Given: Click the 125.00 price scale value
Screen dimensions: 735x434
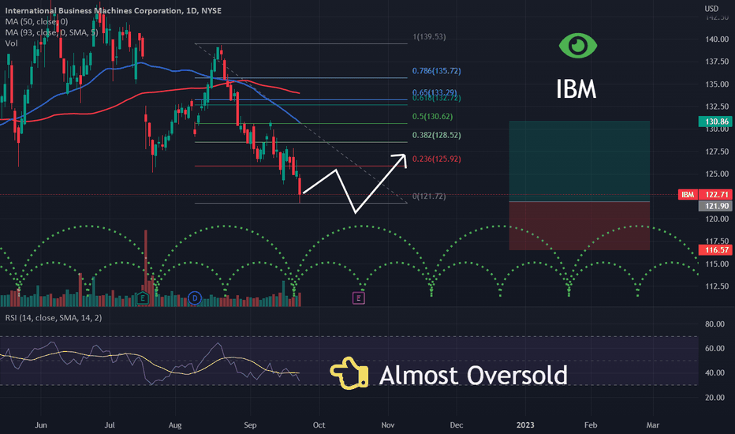Looking at the screenshot, I should 717,174.
